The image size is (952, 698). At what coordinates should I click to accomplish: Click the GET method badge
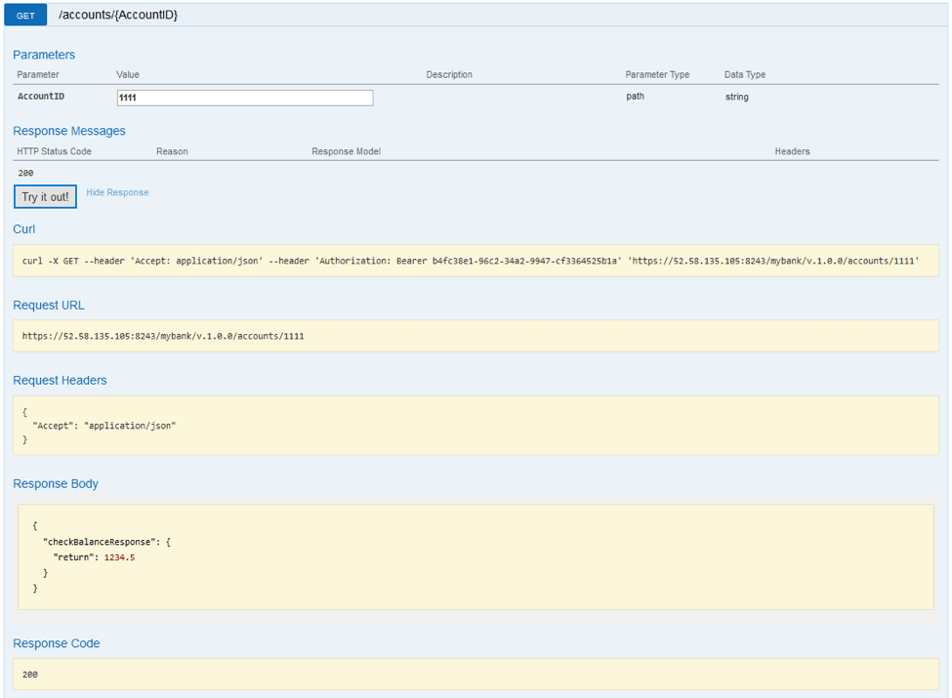(25, 16)
